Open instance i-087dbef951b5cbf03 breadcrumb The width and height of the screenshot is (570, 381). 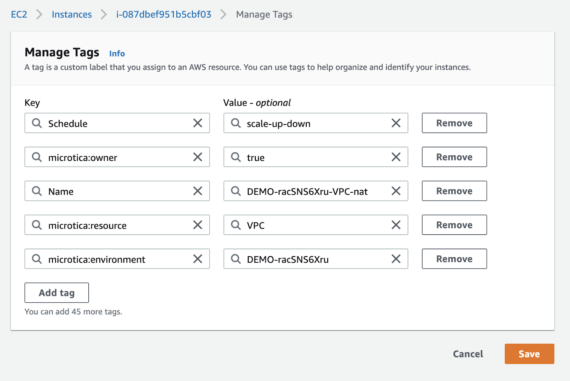tap(164, 15)
